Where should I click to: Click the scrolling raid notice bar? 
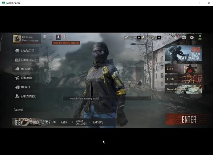point(107,99)
